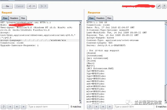Click request pane scrollbar up arrow

click(80, 23)
